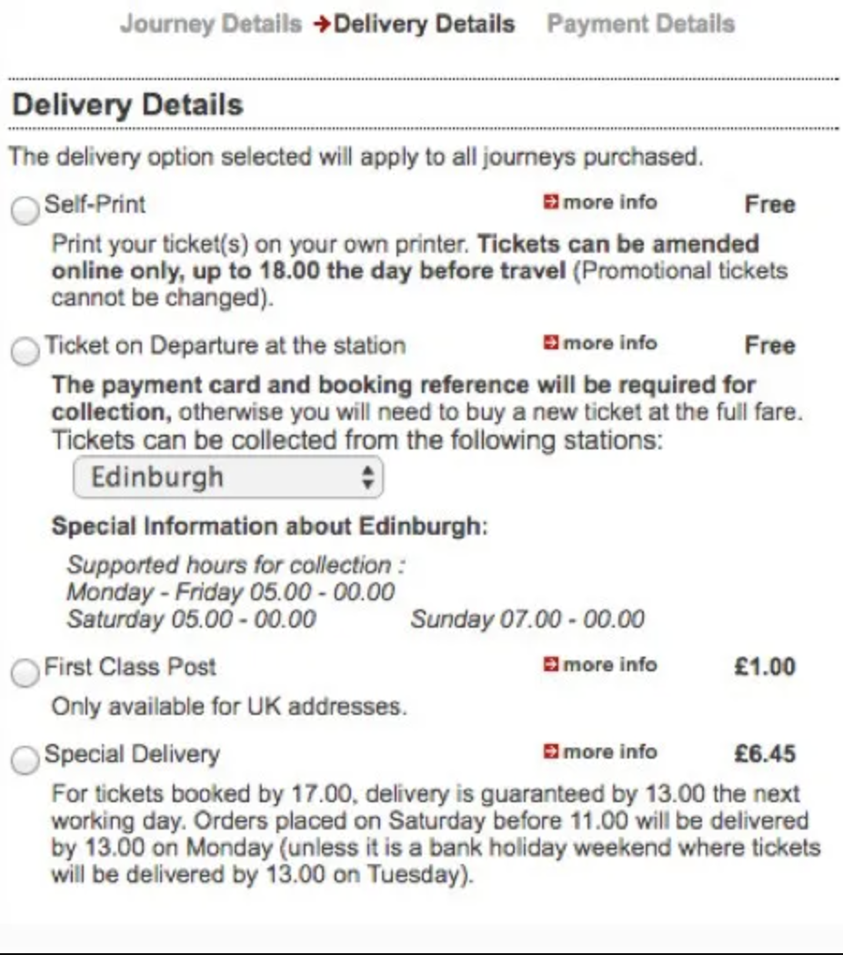This screenshot has width=843, height=955.
Task: Click the red arrow before Delivery Details step
Action: pos(322,25)
